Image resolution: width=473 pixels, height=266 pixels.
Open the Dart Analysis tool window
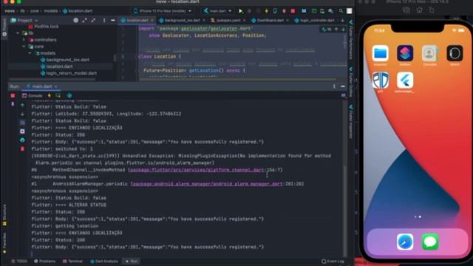point(104,261)
